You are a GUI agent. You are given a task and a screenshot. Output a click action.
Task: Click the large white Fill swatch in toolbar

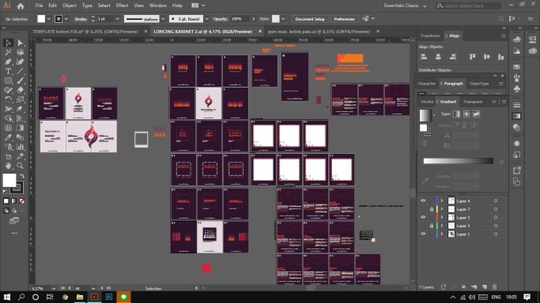point(10,180)
